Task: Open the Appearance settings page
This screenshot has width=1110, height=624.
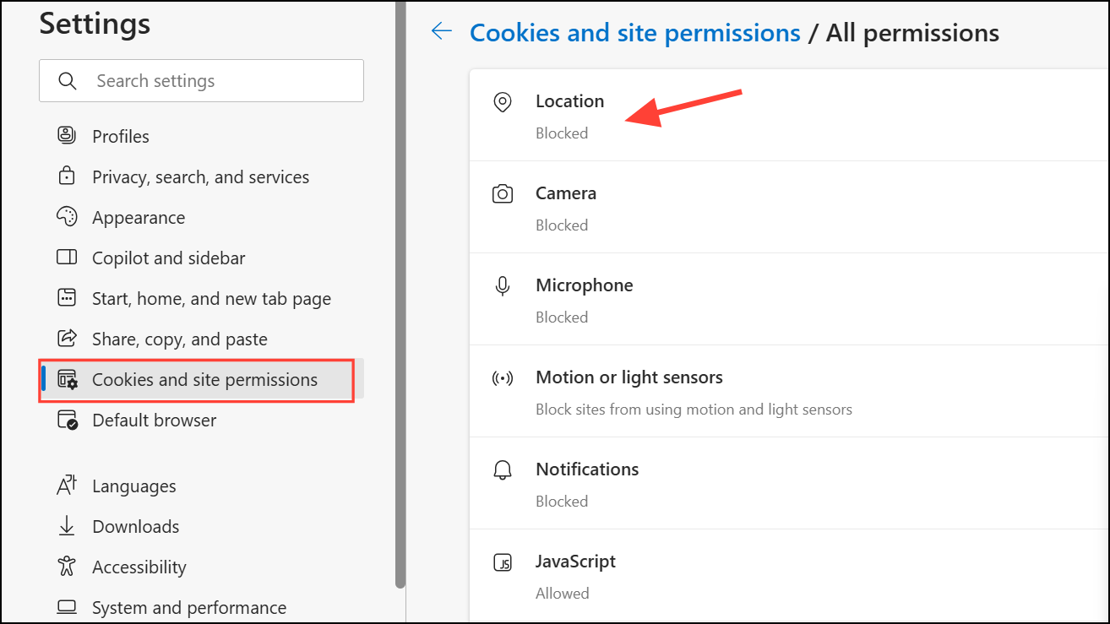Action: (x=139, y=218)
